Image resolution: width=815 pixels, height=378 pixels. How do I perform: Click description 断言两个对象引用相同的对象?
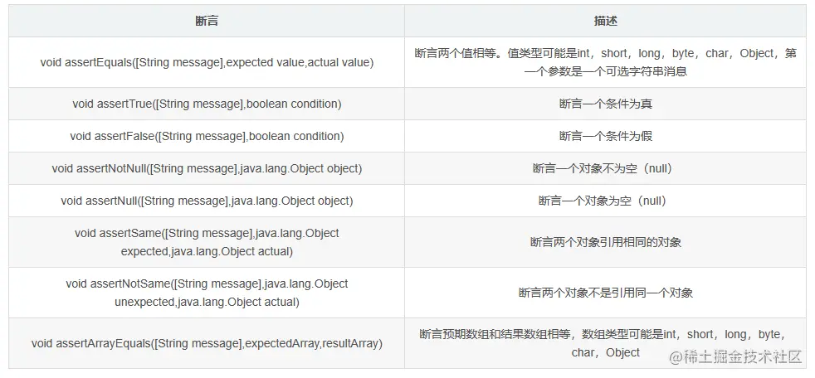coord(606,243)
